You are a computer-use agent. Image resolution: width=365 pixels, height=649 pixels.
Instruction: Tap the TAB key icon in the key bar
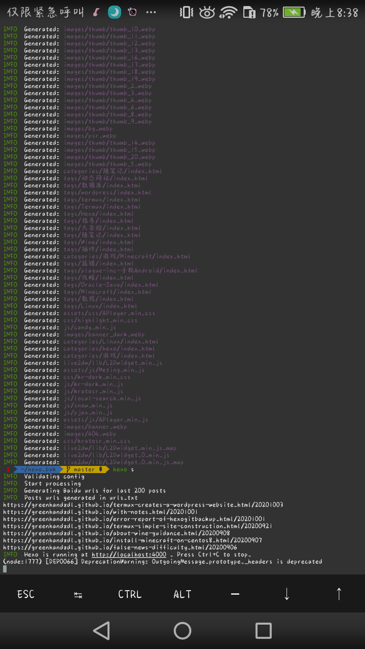coord(78,594)
